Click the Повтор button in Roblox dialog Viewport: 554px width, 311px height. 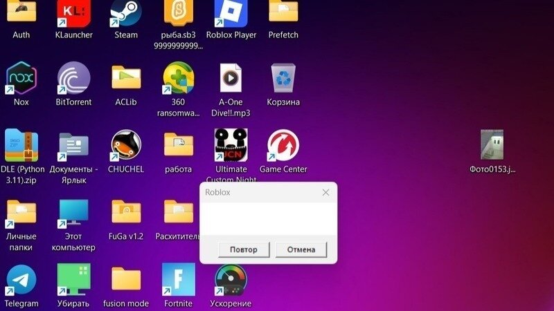[x=243, y=249]
